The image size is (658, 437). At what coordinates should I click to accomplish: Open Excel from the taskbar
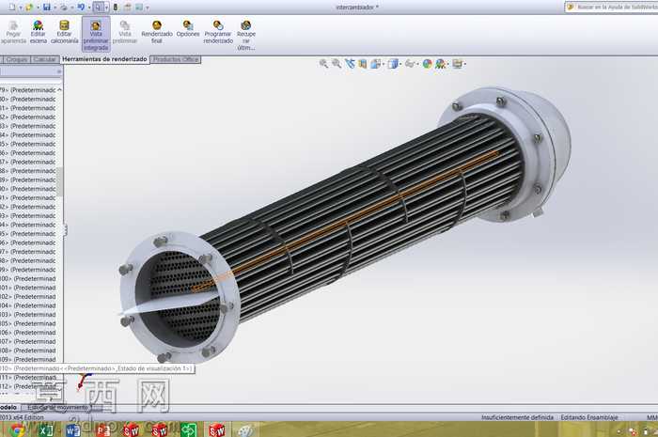click(45, 429)
